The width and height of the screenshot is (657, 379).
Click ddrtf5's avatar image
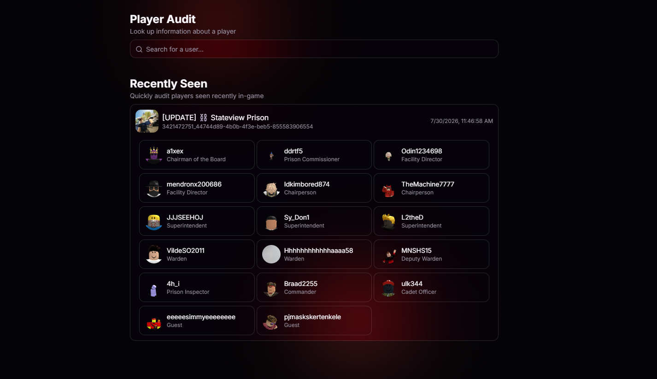(x=271, y=155)
